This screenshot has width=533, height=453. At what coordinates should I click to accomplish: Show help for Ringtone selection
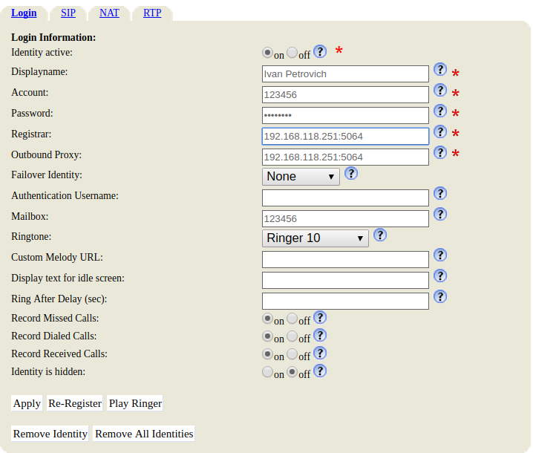click(380, 235)
